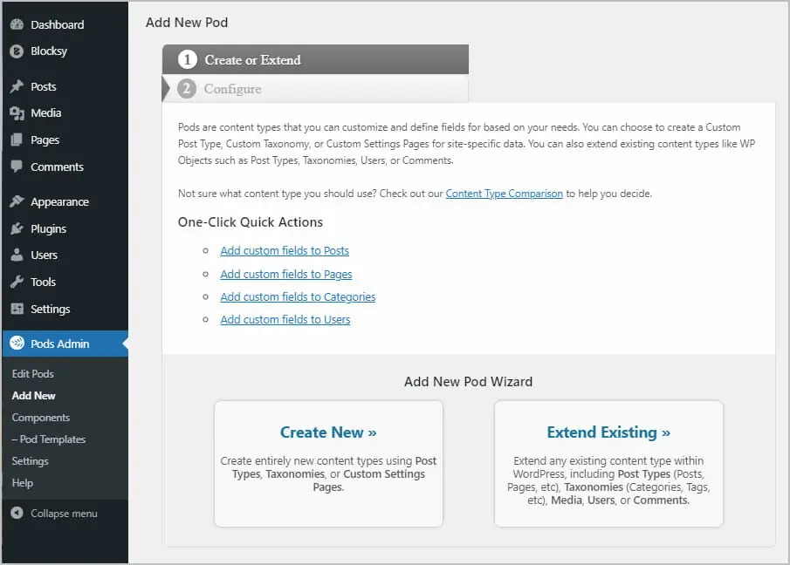Screen dimensions: 790x565
Task: Open WordPress Settings menu item
Action: pos(65,309)
